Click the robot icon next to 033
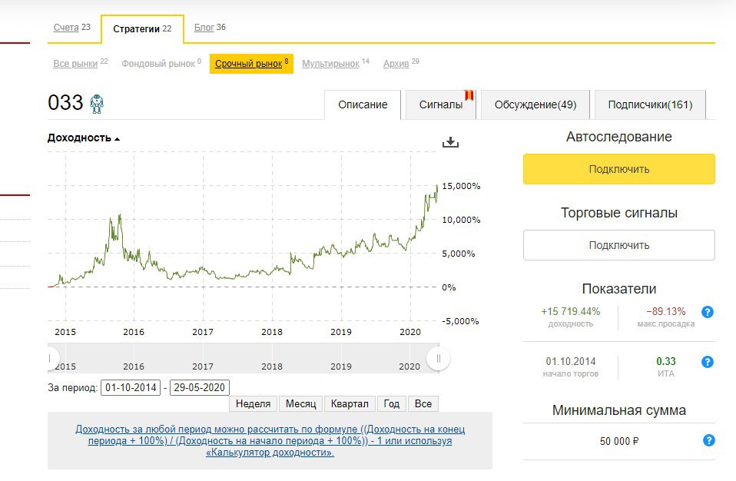Image resolution: width=736 pixels, height=481 pixels. (x=97, y=104)
